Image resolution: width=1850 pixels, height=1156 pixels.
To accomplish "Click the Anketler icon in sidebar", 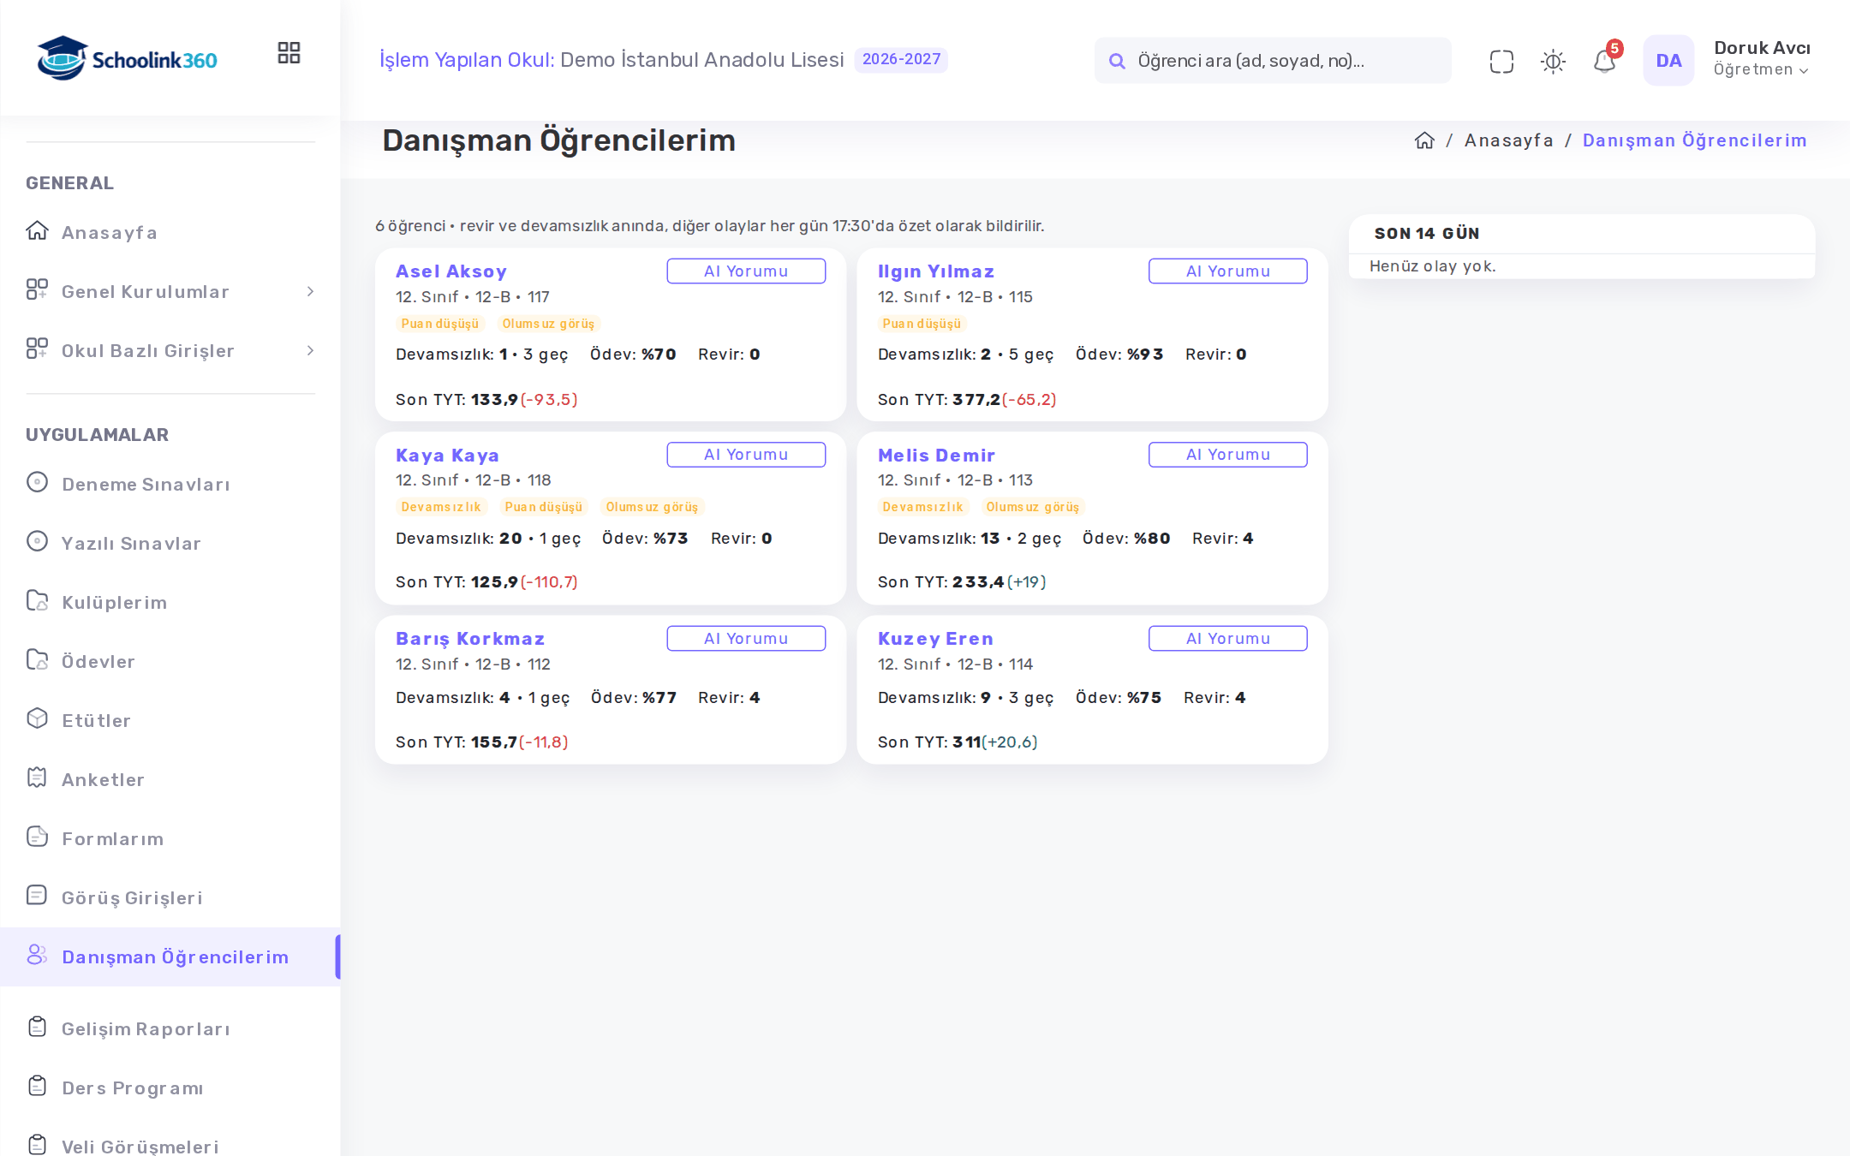I will (37, 778).
